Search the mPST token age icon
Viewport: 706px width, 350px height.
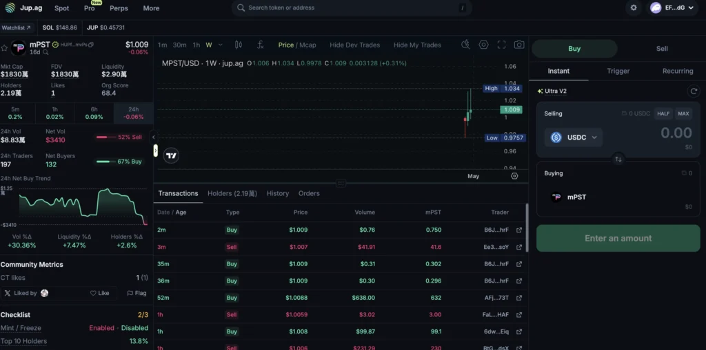pyautogui.click(x=46, y=52)
